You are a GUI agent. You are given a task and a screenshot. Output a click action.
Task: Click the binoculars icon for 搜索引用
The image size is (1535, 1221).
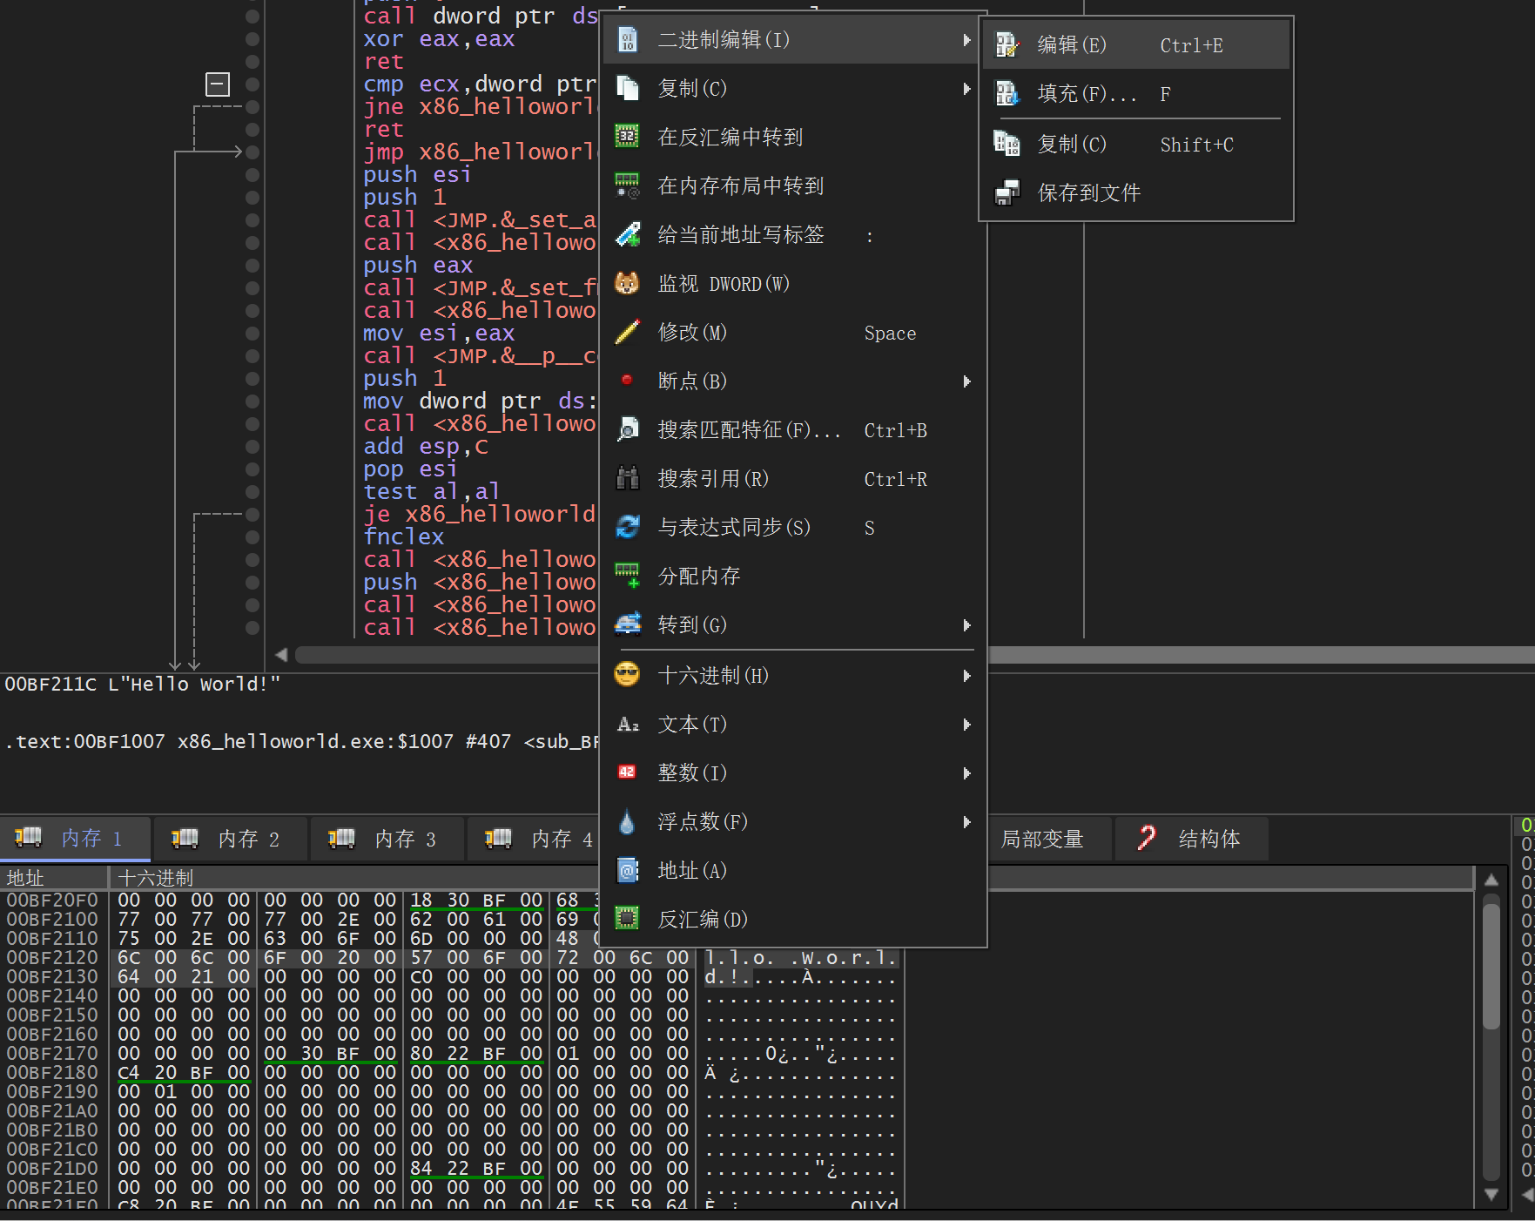(627, 479)
